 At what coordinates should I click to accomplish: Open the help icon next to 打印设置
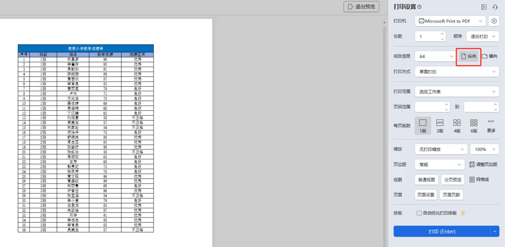pyautogui.click(x=419, y=7)
